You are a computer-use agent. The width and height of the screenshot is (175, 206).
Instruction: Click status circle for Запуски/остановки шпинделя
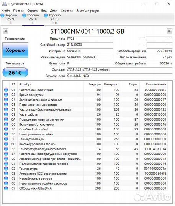[6, 100]
